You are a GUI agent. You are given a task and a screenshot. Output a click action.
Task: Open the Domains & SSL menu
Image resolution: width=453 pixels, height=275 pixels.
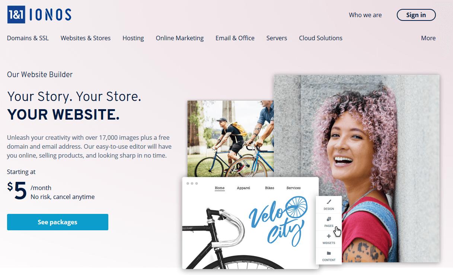(28, 38)
